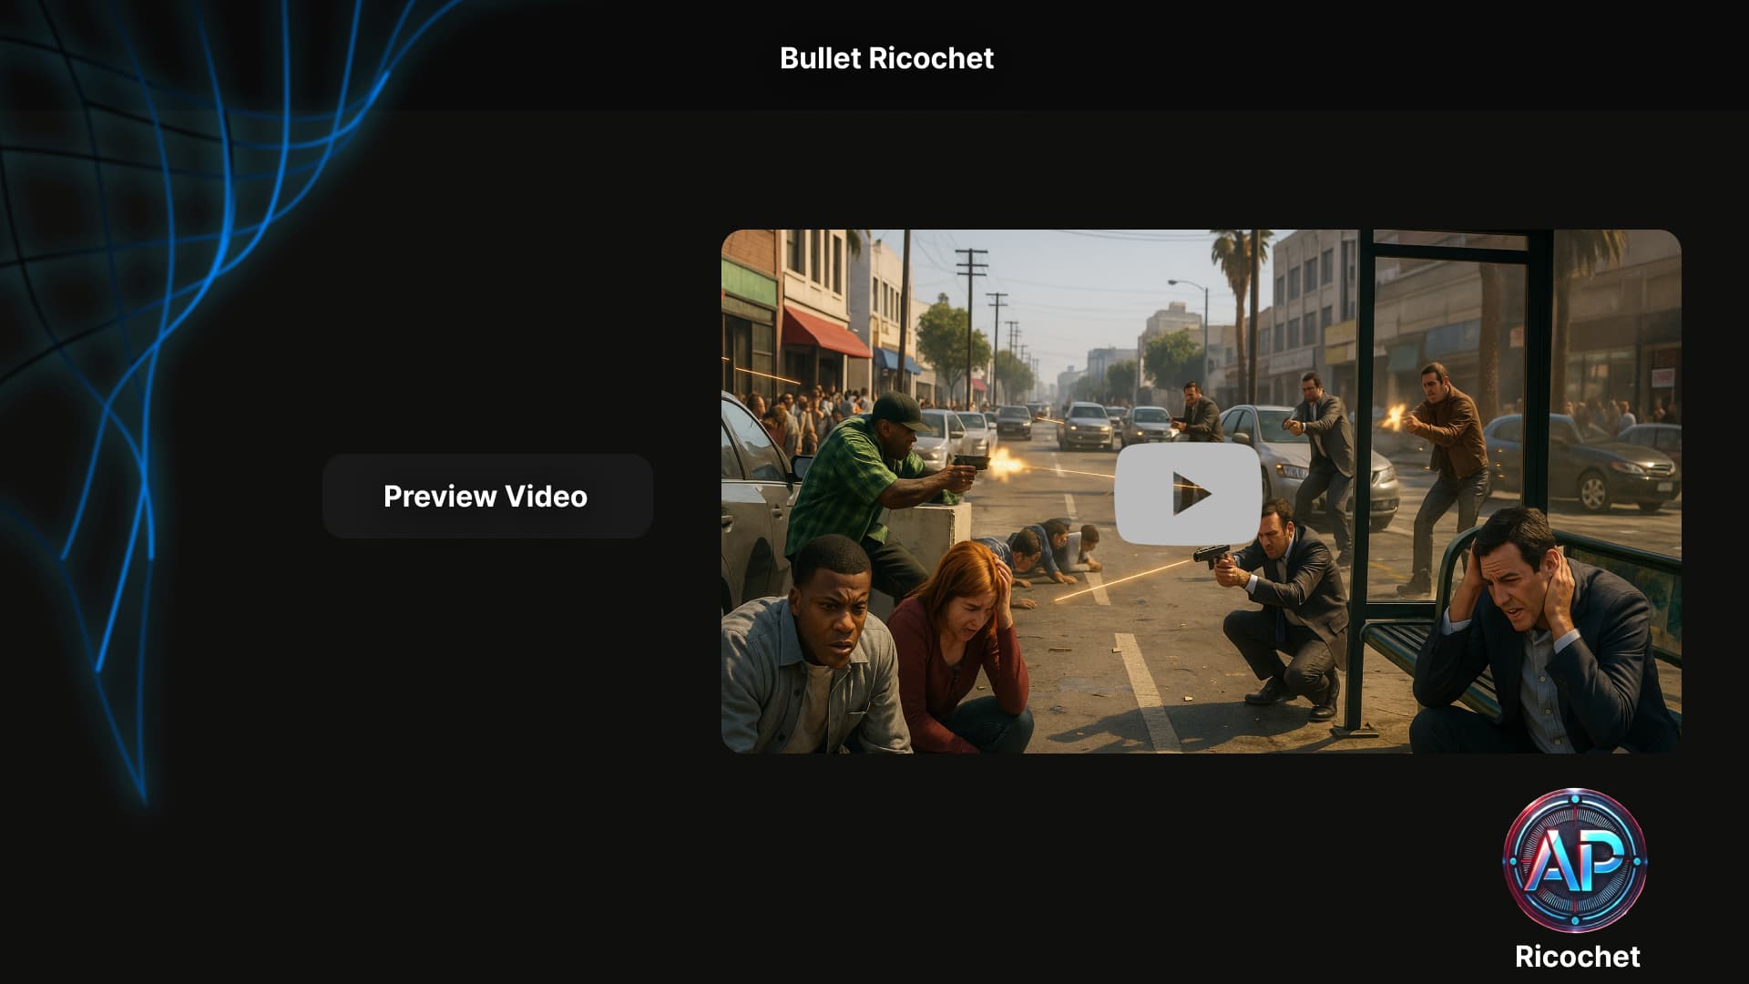Click the black baseball cap on the gunman
The width and height of the screenshot is (1749, 984).
pos(897,408)
